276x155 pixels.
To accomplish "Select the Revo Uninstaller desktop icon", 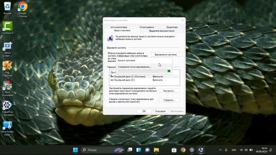I will tap(7, 89).
